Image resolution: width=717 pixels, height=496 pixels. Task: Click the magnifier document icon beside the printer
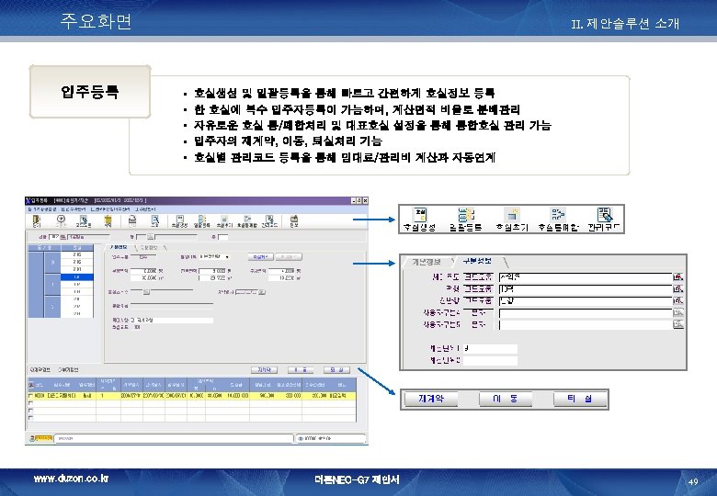[155, 220]
